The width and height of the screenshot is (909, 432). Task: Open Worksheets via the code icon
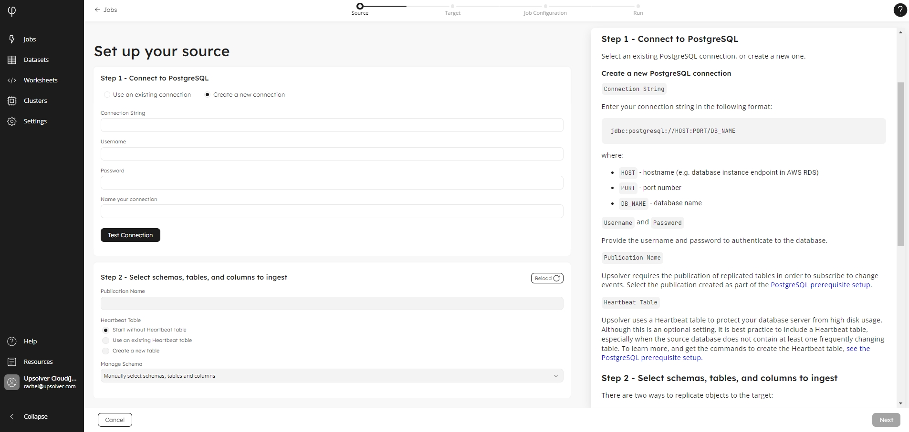click(12, 80)
